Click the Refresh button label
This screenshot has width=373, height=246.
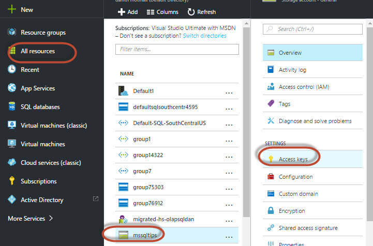206,12
